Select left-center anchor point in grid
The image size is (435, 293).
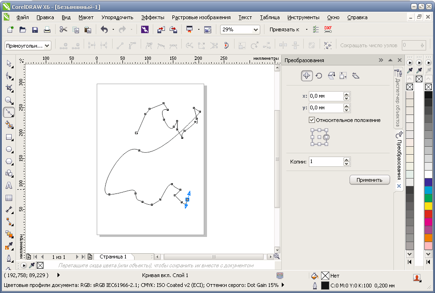313,137
